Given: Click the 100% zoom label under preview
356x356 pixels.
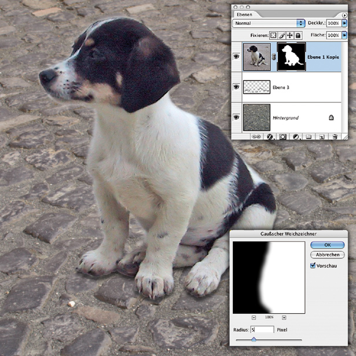Looking at the screenshot, I should pos(269,317).
